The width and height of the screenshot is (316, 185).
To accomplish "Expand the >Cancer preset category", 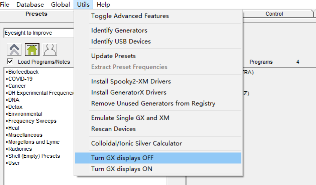I will point(16,86).
